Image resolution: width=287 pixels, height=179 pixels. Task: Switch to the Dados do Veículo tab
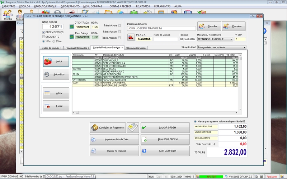pyautogui.click(x=52, y=48)
